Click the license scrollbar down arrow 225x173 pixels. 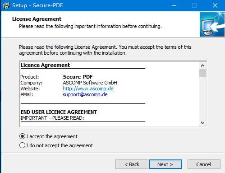[202, 123]
